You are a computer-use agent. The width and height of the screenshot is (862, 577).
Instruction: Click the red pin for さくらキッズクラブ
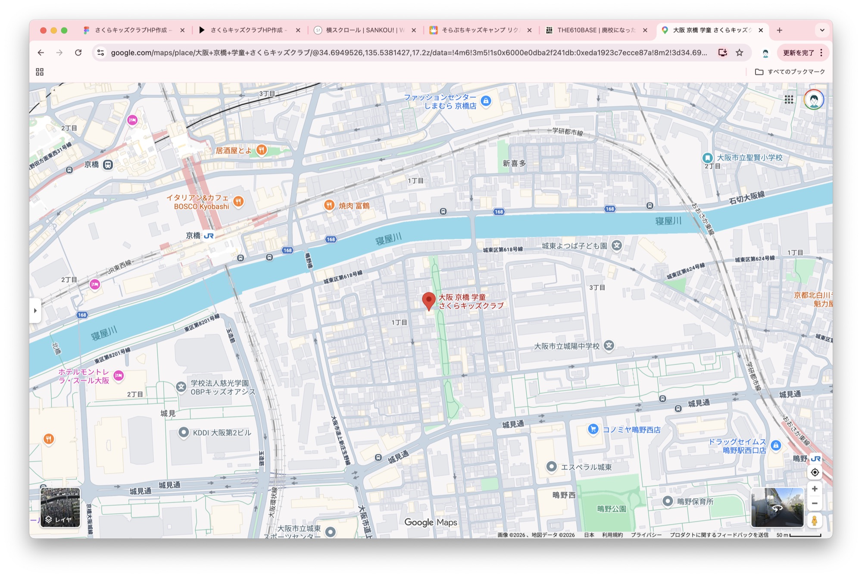click(x=428, y=301)
